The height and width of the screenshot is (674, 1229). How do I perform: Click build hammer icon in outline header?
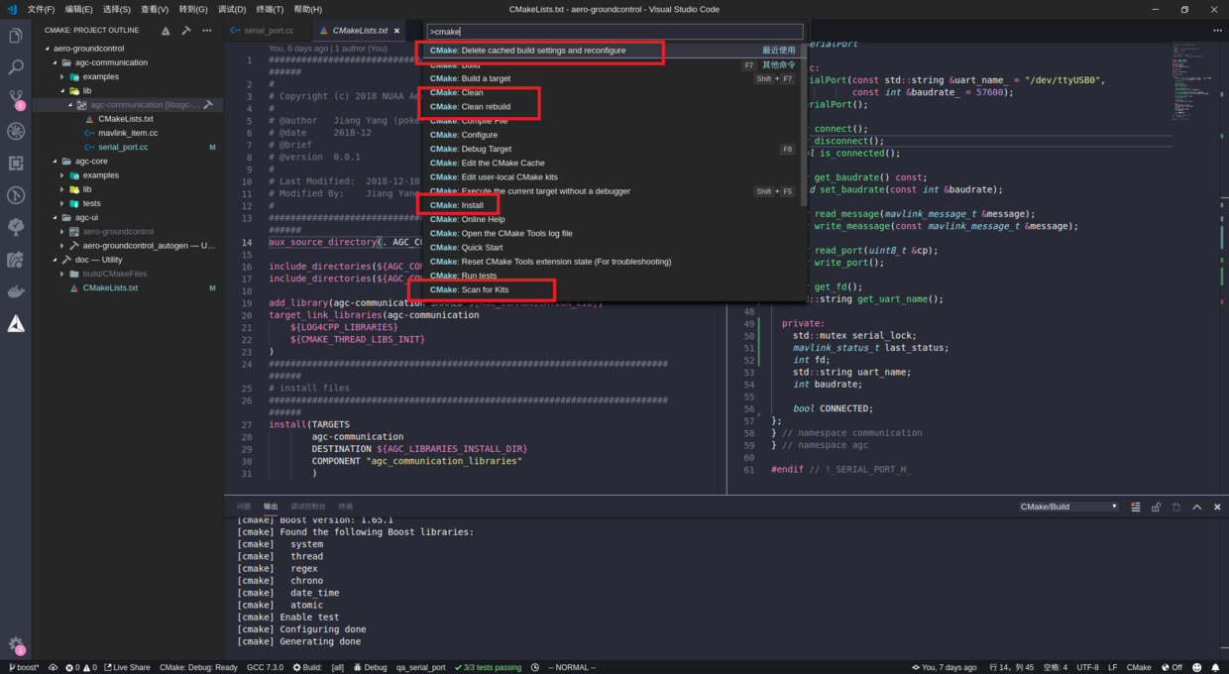(x=186, y=31)
